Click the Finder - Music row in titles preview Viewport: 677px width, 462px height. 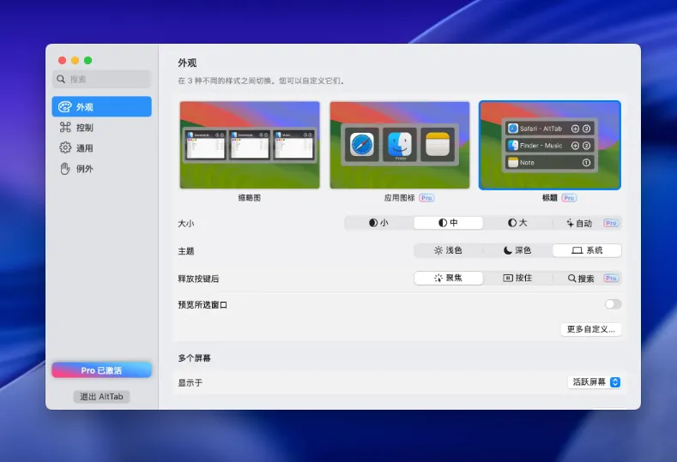pyautogui.click(x=550, y=146)
